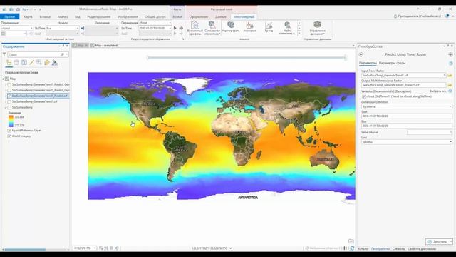Open the Суммарная статистика tool in the ribbon
This screenshot has width=456, height=257.
tap(212, 28)
